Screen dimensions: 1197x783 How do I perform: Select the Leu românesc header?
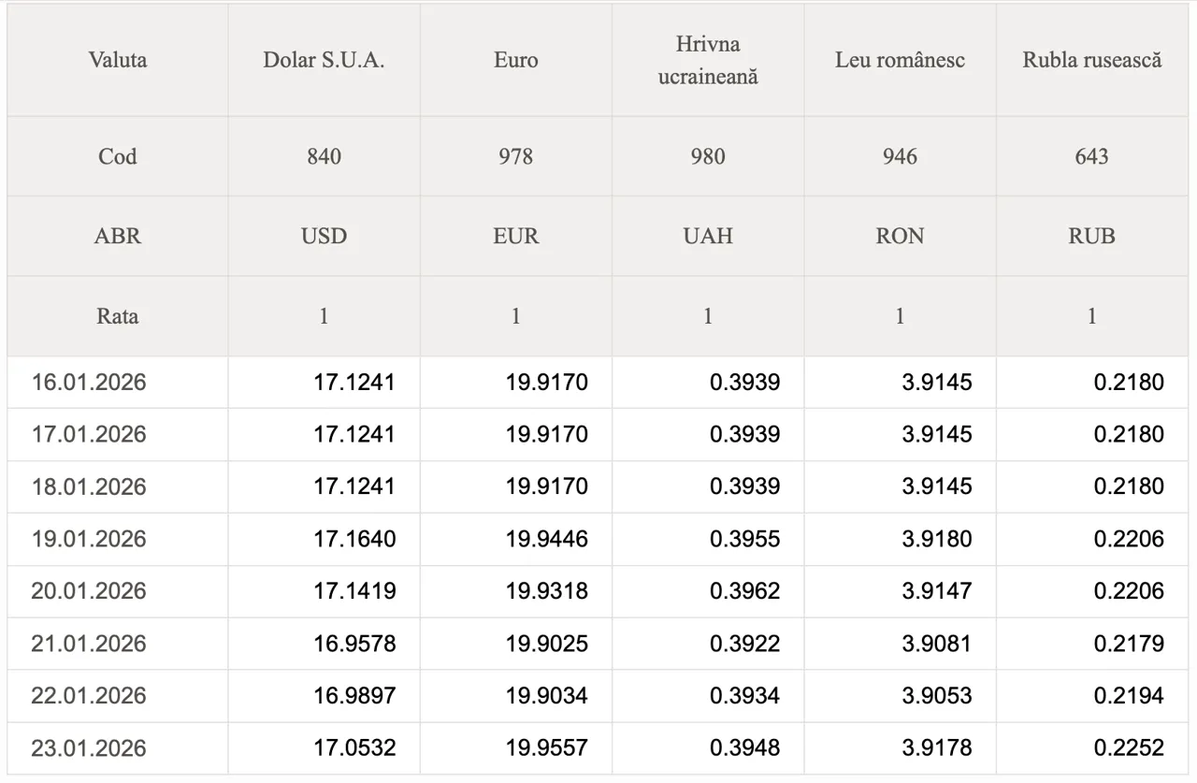[x=900, y=60]
